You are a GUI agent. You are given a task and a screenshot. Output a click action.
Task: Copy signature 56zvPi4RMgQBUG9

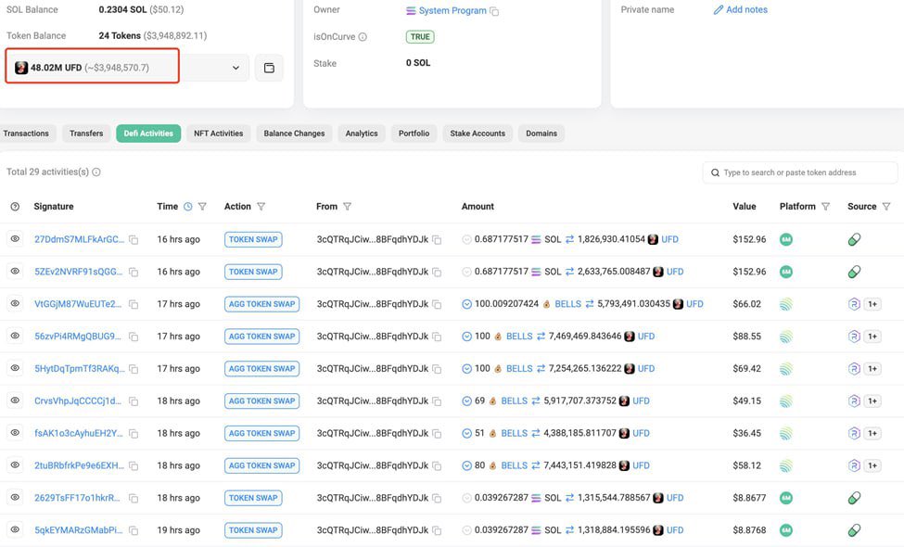(x=134, y=337)
